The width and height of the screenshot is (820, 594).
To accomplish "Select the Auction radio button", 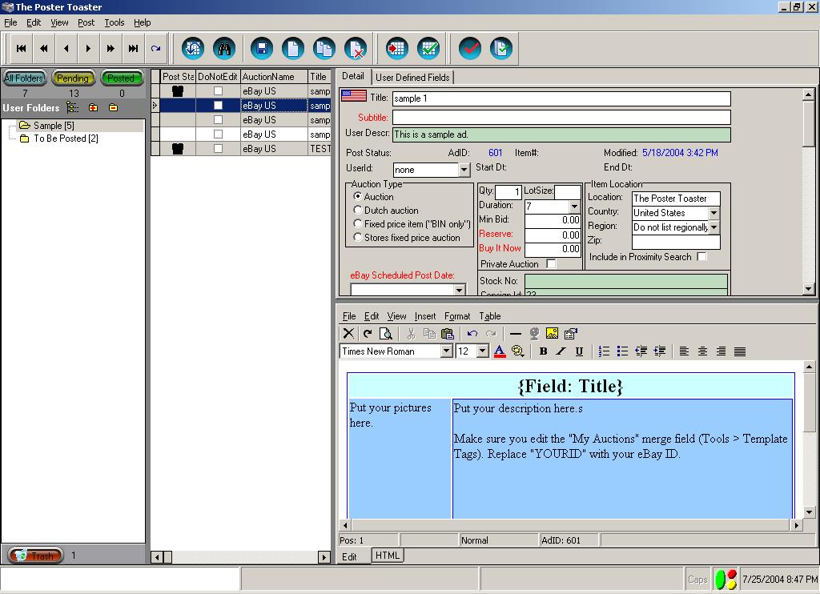I will 358,197.
